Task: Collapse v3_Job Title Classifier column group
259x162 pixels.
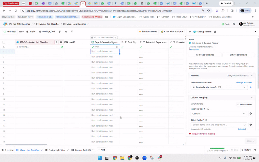Action: [x=116, y=37]
